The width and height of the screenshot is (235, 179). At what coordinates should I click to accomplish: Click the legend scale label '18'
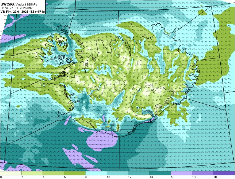[194, 177]
